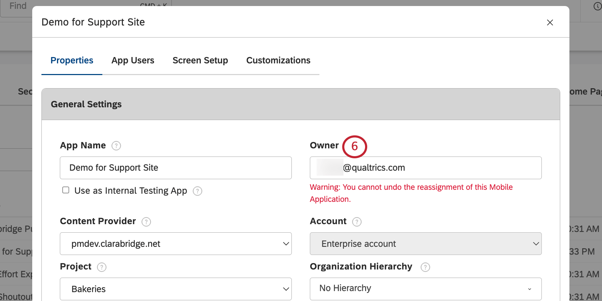
Task: Open the Project dropdown showing Bakeries
Action: pyautogui.click(x=176, y=289)
